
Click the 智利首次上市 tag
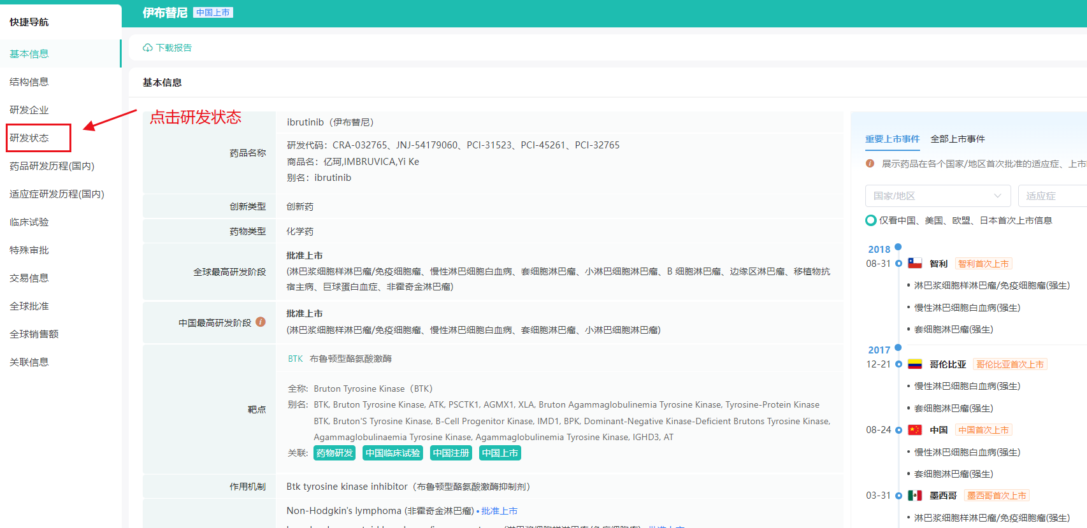[x=984, y=264]
